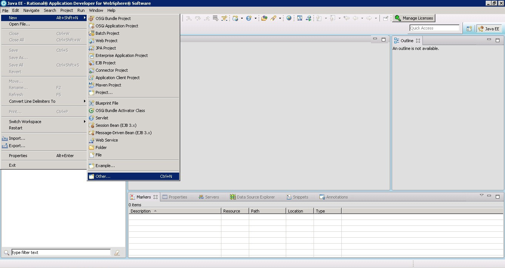The image size is (505, 268).
Task: Sort by the Description column header
Action: (x=175, y=211)
